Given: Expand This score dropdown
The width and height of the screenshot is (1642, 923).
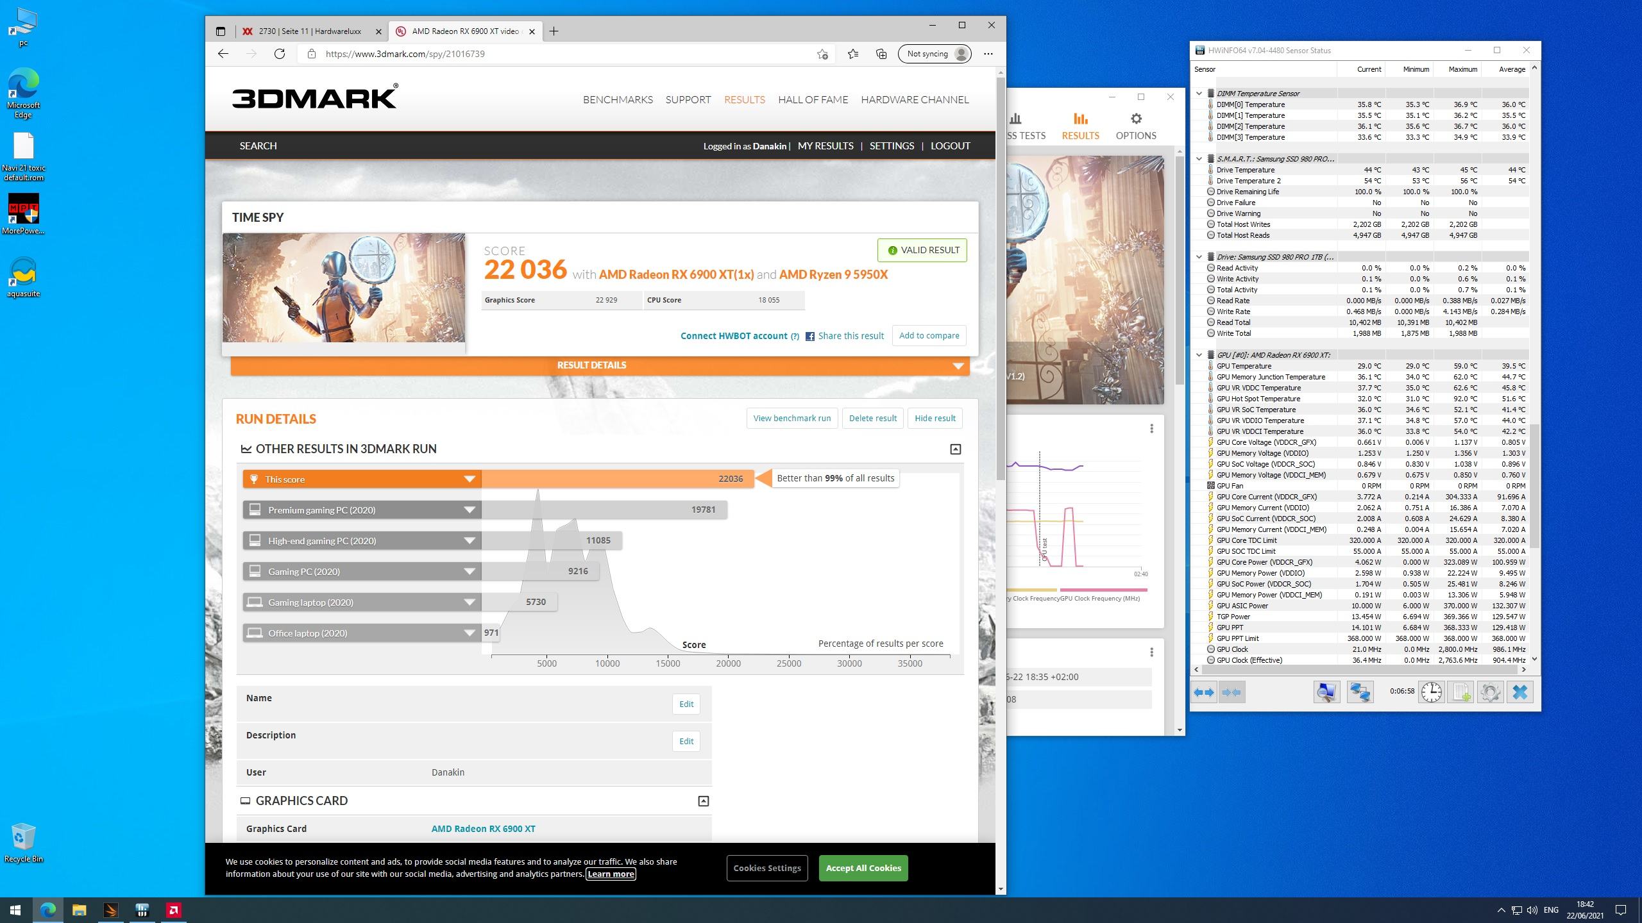Looking at the screenshot, I should 470,479.
